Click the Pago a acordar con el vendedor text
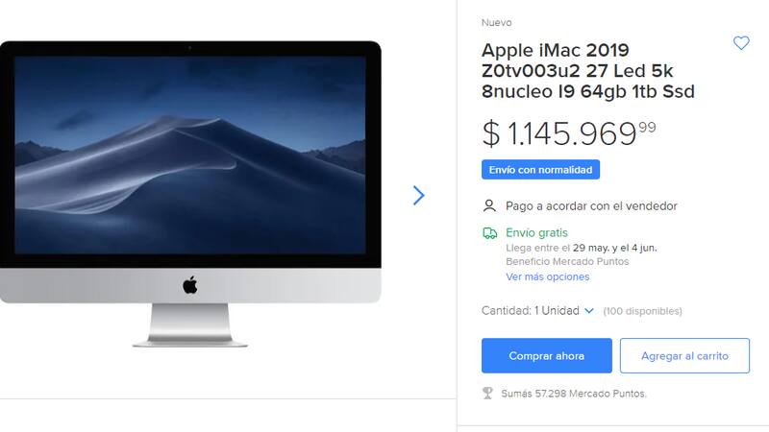The image size is (769, 432). point(591,206)
